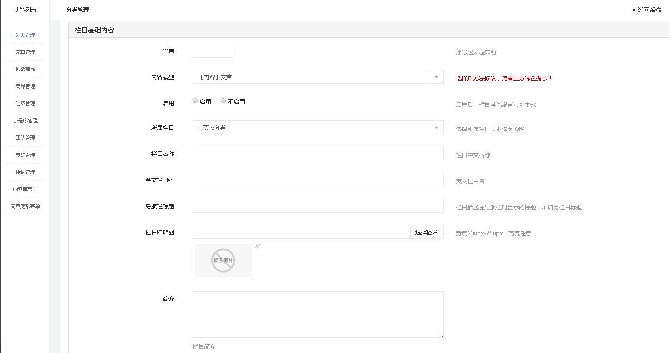Click the 暂无图片 placeholder thumbnail
Screen dimensions: 669x353
point(223,260)
